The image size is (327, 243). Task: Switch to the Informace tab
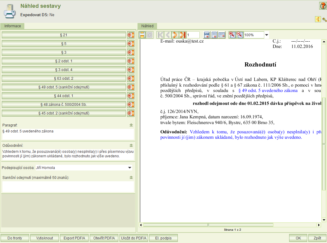(13, 26)
